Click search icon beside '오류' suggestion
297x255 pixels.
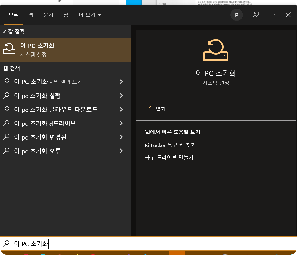click(x=6, y=151)
